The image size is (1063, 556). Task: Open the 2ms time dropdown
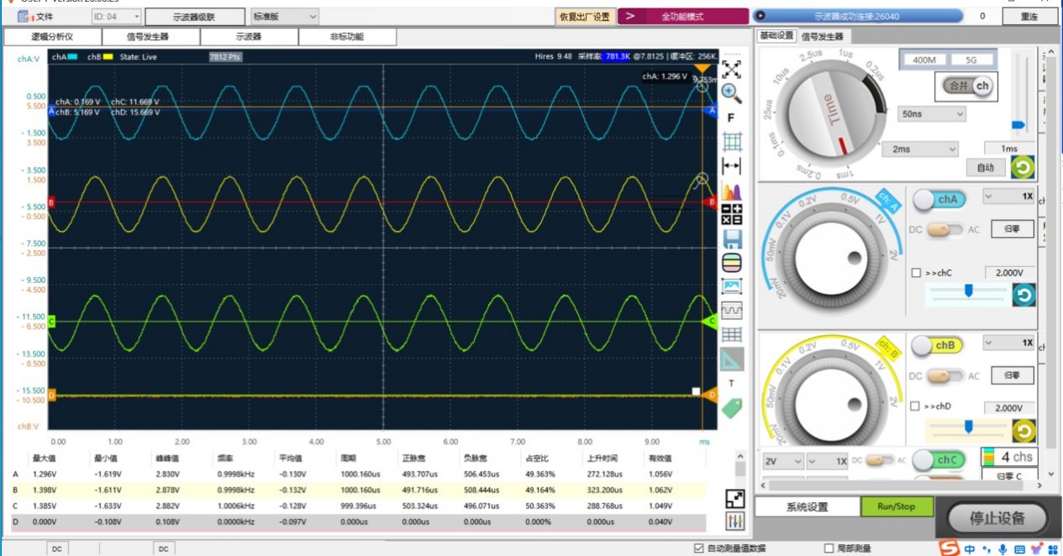click(920, 149)
